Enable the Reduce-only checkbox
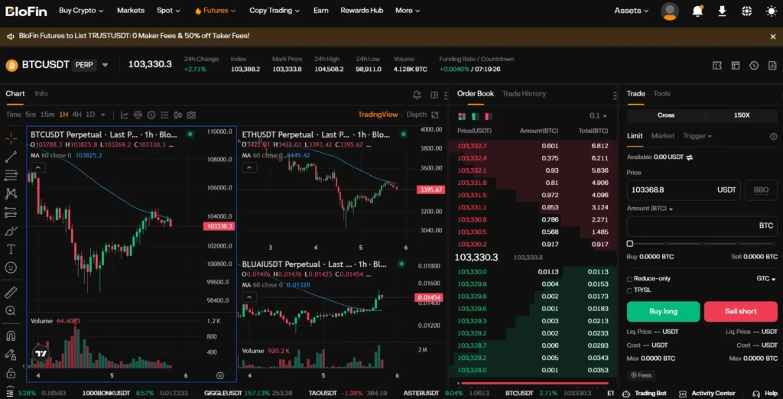 [x=630, y=279]
